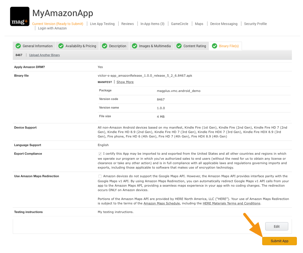
Task: Select the Binary File(s) tab
Action: click(225, 46)
